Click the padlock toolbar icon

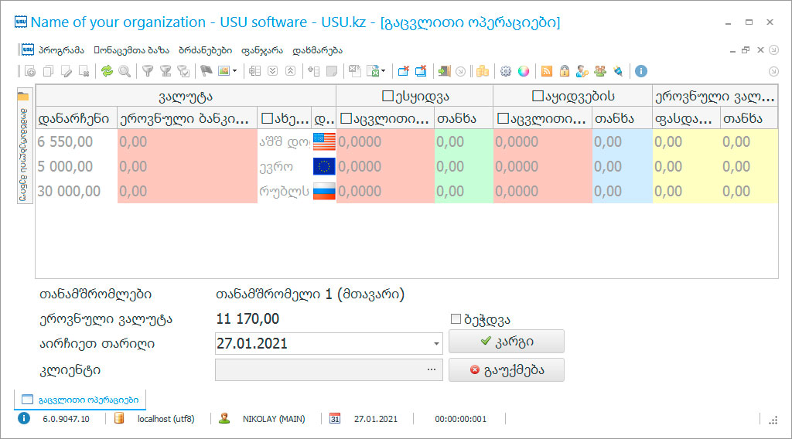[564, 71]
